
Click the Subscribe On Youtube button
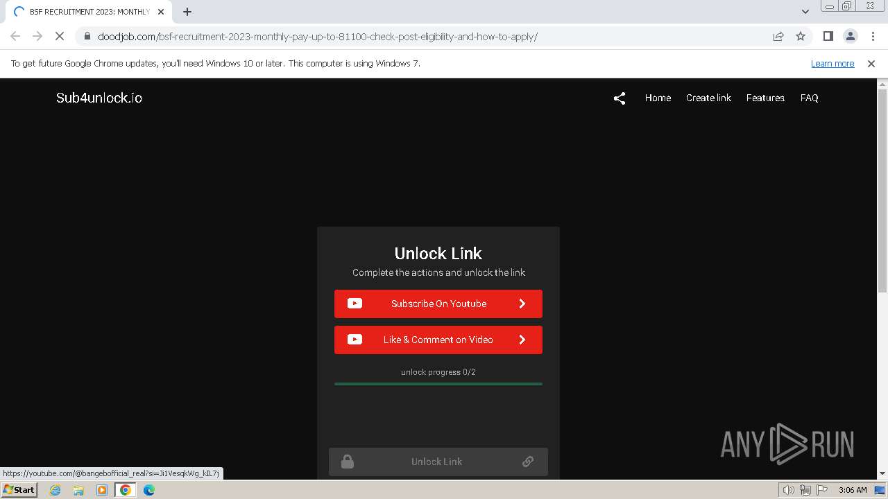pos(438,304)
